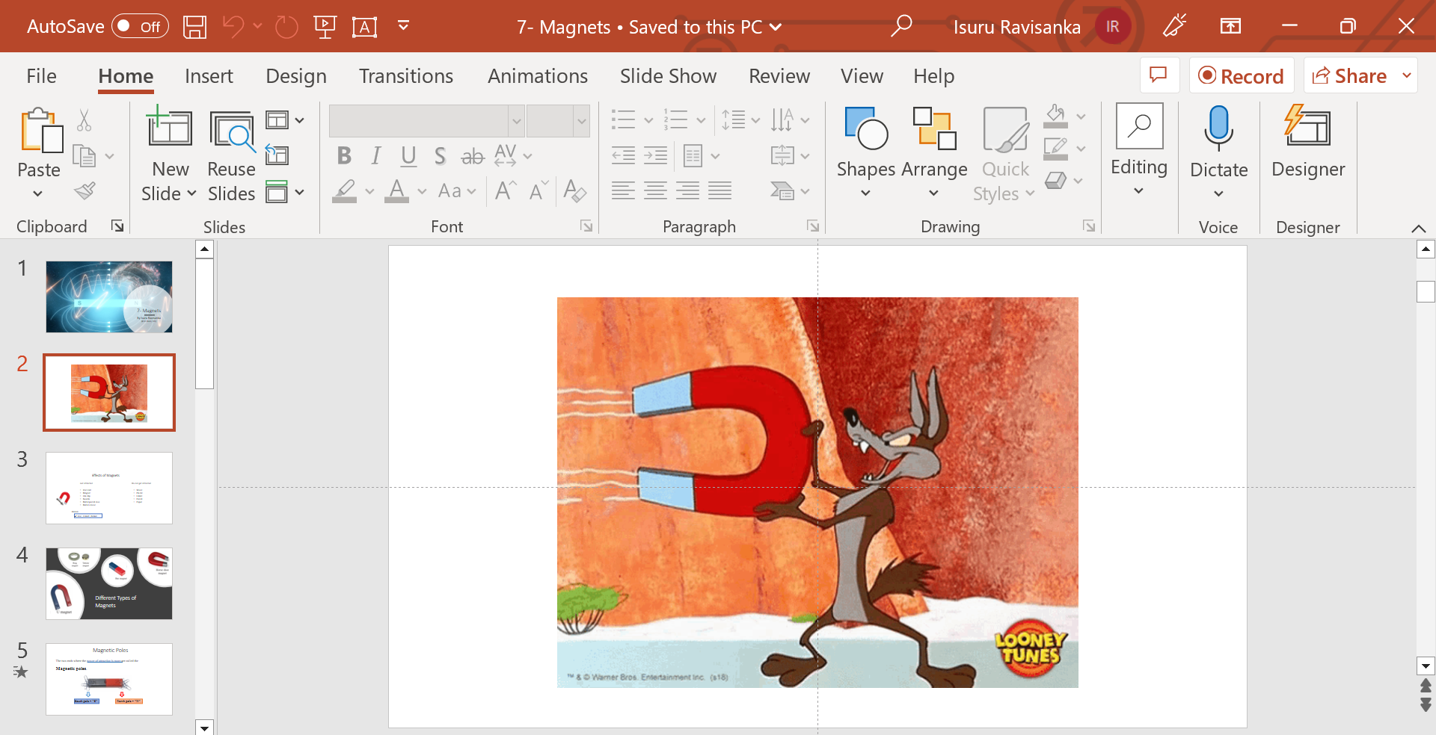Reset slide layout icon

(x=277, y=155)
